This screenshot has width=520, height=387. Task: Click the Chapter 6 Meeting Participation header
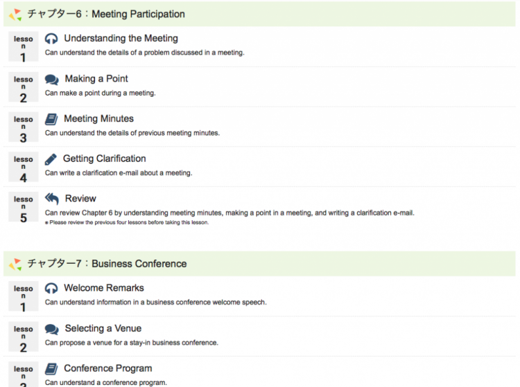pyautogui.click(x=259, y=15)
